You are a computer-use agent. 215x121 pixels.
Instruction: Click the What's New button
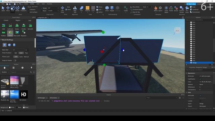point(191,4)
